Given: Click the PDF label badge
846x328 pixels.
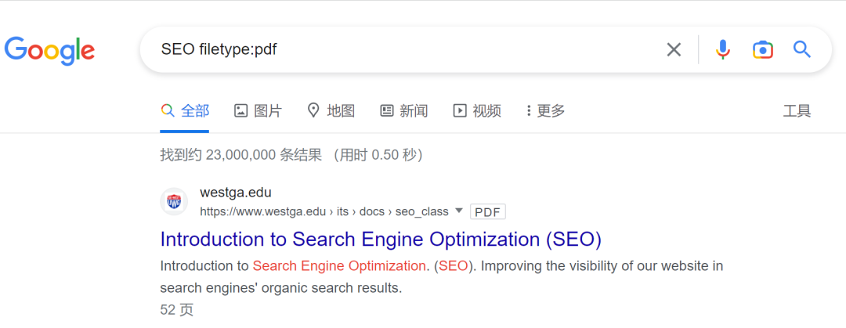Looking at the screenshot, I should coord(487,211).
